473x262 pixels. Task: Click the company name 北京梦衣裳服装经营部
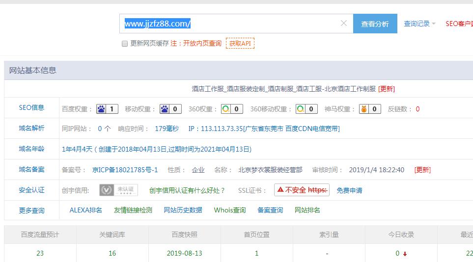click(x=270, y=170)
